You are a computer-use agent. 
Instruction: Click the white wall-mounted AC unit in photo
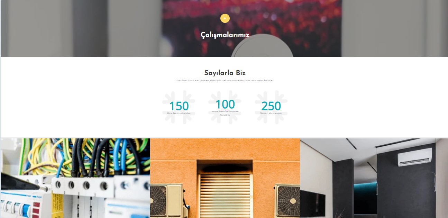pyautogui.click(x=415, y=157)
